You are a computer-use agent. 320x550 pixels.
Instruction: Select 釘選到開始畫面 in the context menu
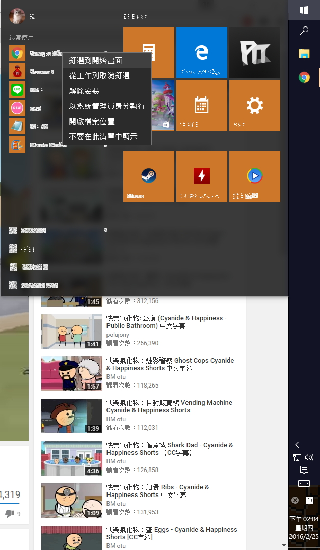[107, 60]
